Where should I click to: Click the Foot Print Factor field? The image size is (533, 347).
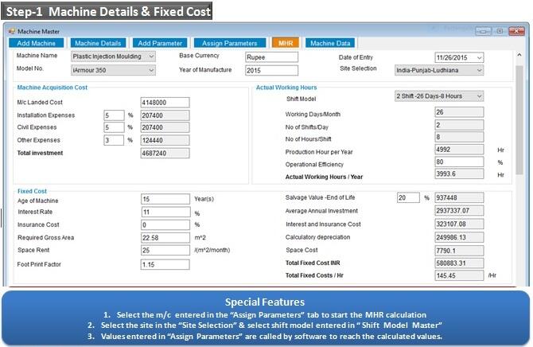165,264
